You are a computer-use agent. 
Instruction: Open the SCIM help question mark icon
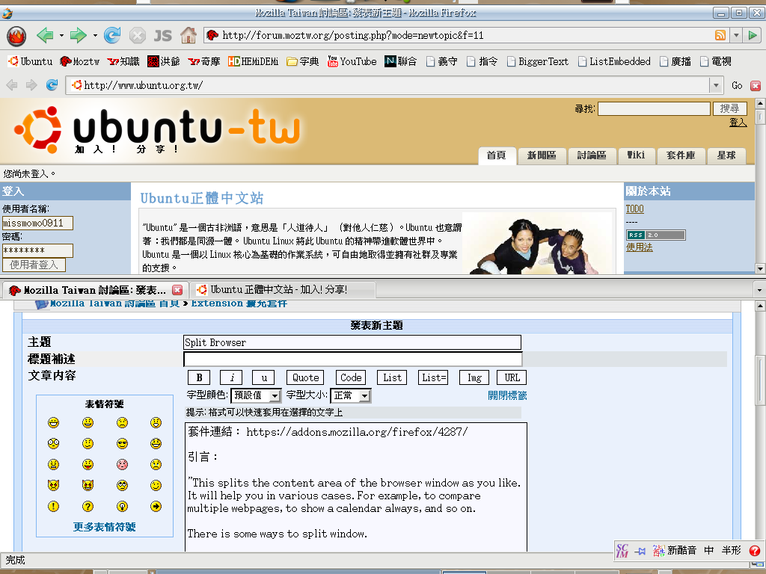754,551
